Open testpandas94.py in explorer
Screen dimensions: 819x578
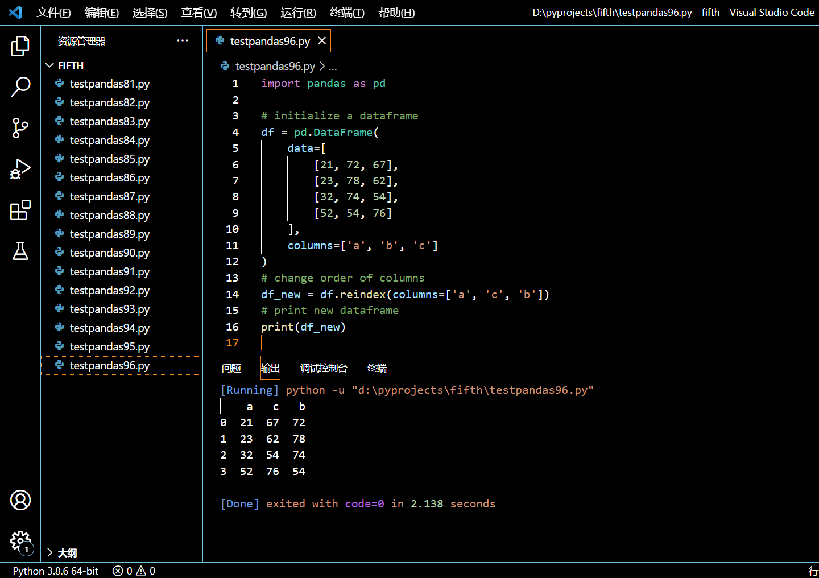point(122,328)
